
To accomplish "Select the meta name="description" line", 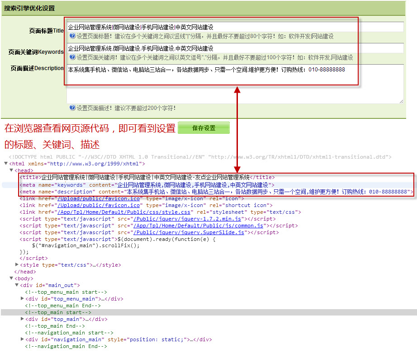I will point(216,192).
